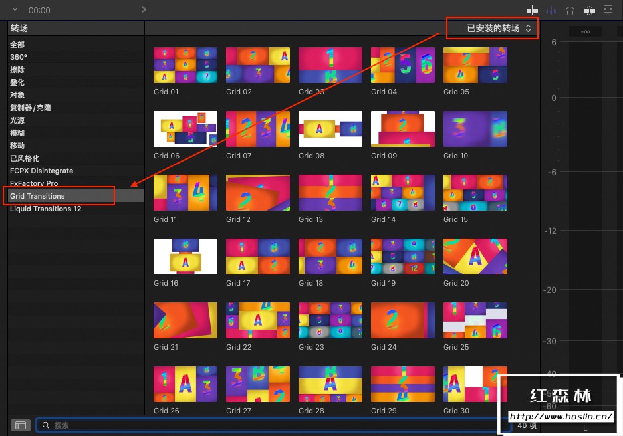This screenshot has height=436, width=623.
Task: Select the Grid 21 transition thumbnail
Action: [185, 320]
